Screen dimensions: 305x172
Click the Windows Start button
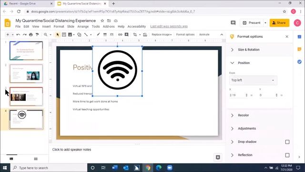click(5, 168)
